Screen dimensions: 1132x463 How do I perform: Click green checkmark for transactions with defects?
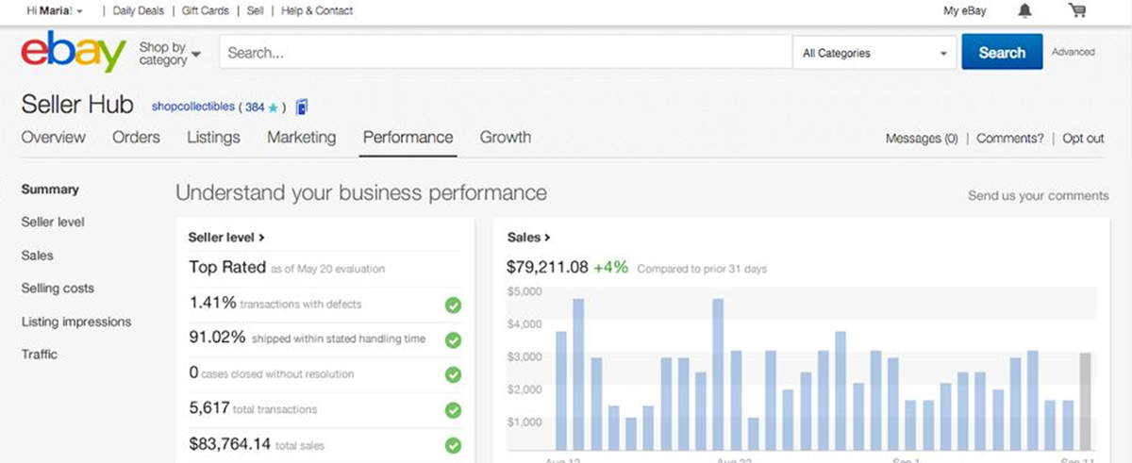coord(453,305)
